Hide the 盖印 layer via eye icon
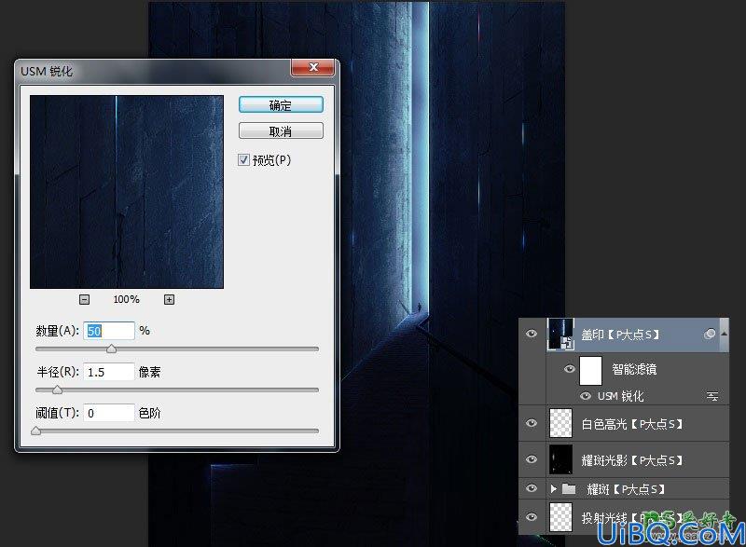 (x=532, y=335)
